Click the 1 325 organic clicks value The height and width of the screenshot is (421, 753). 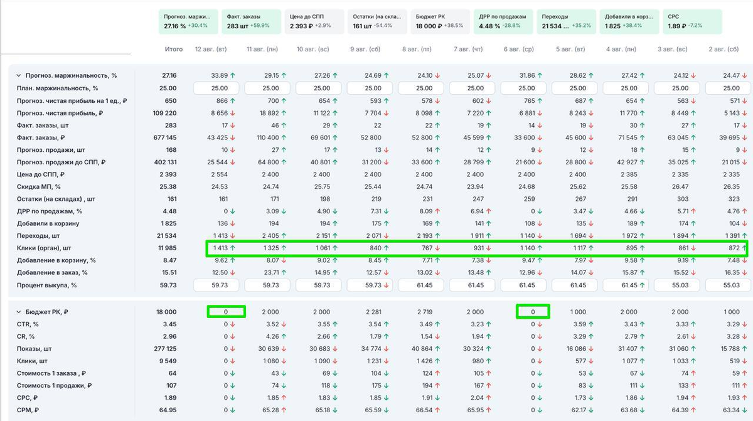270,248
